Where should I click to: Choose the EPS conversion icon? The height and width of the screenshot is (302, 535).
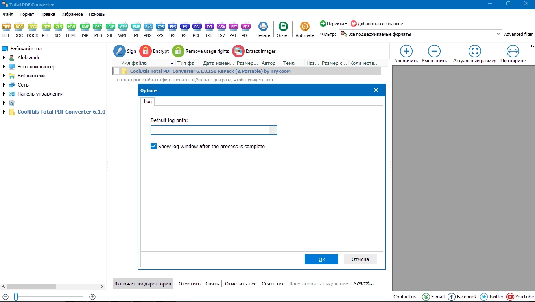(172, 30)
